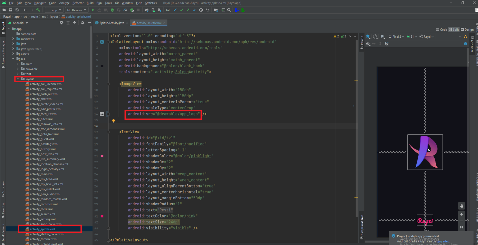Open activity_main.xml in the project tree
Viewport: 478px width, 245px height.
[41, 174]
